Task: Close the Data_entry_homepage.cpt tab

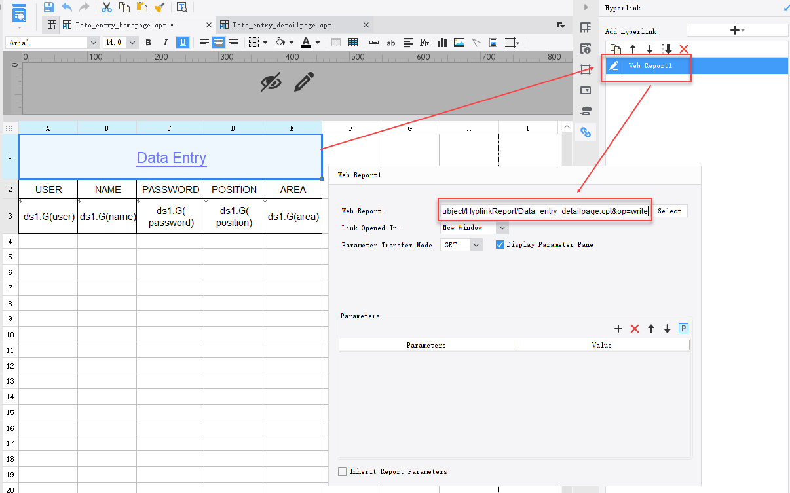Action: tap(209, 25)
